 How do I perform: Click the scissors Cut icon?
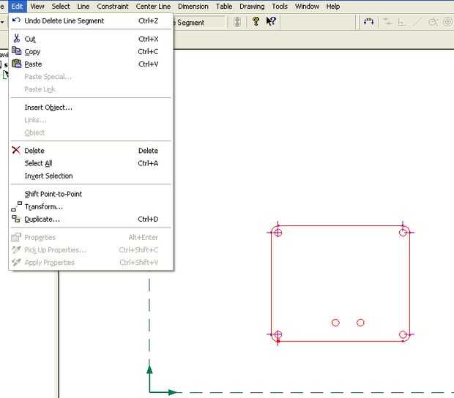coord(17,39)
